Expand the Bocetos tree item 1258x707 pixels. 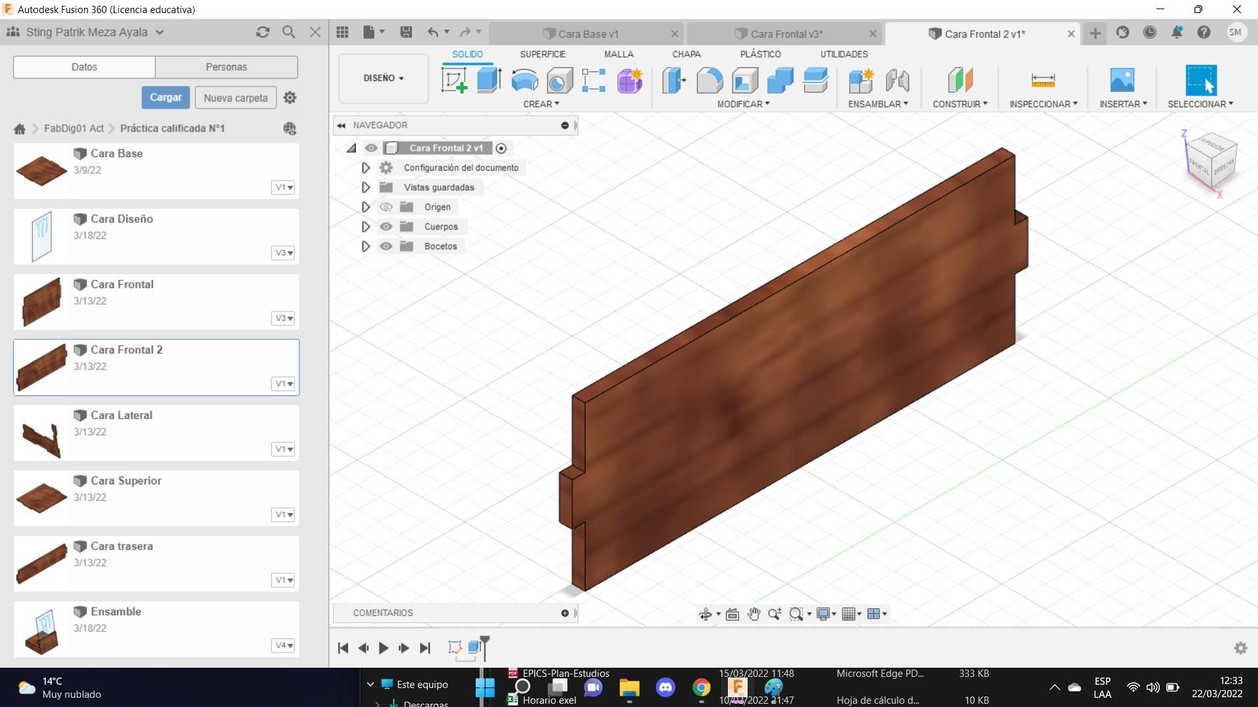point(364,246)
